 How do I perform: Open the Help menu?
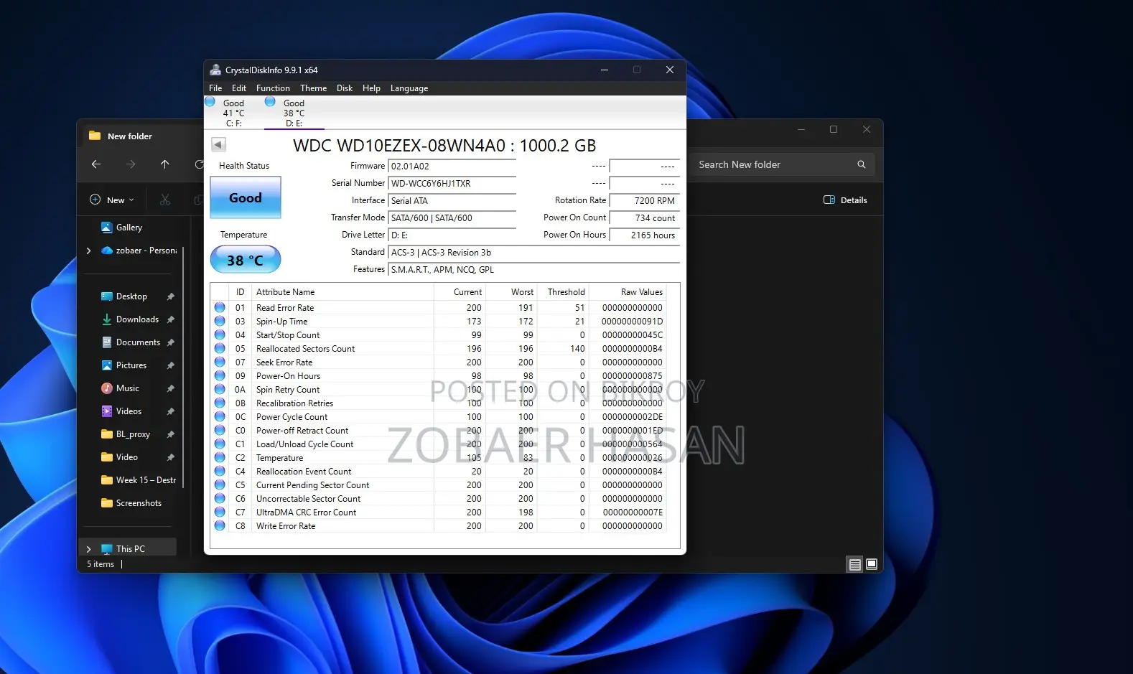pos(371,88)
